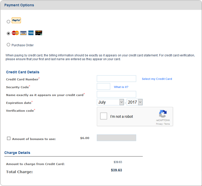Open the expiration month dropdown
The width and height of the screenshot is (202, 186).
(110, 102)
